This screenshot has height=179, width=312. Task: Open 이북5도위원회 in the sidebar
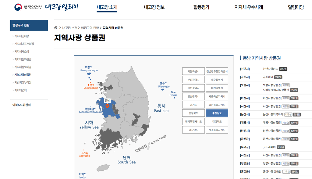point(22,105)
